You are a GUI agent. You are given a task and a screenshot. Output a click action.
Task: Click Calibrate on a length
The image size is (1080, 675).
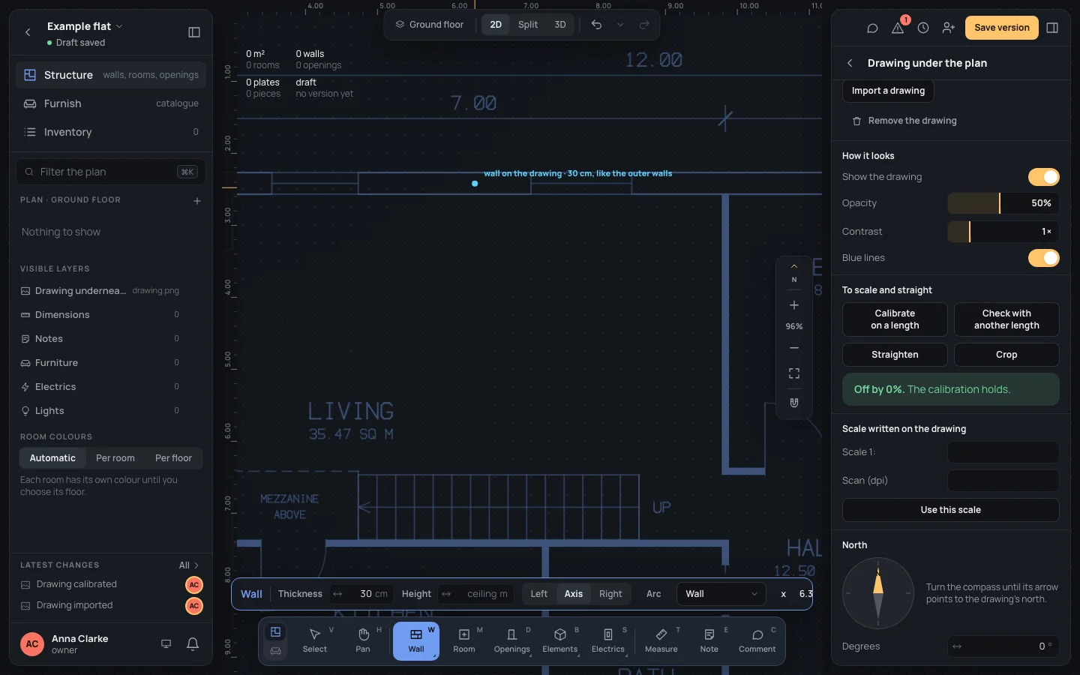(895, 319)
